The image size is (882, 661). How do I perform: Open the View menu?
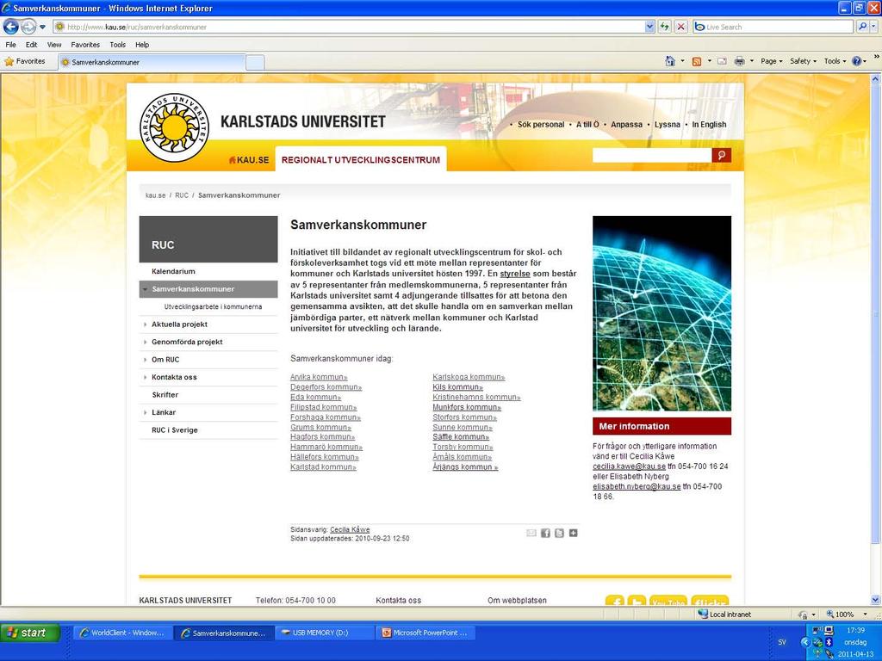tap(54, 45)
